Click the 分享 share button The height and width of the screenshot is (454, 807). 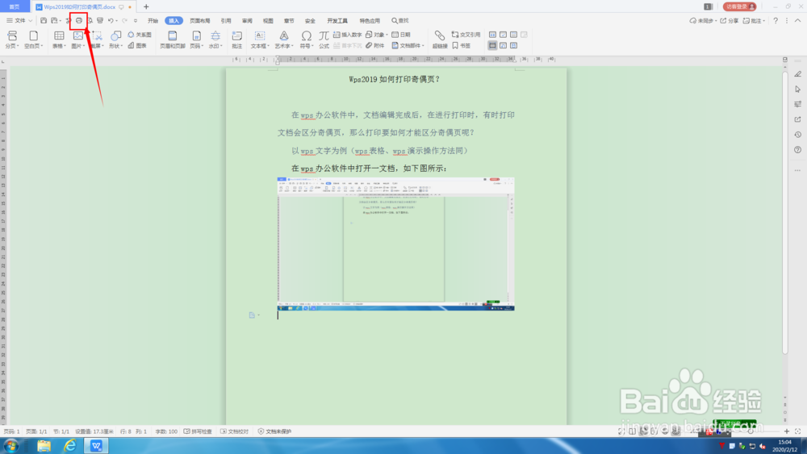click(730, 21)
